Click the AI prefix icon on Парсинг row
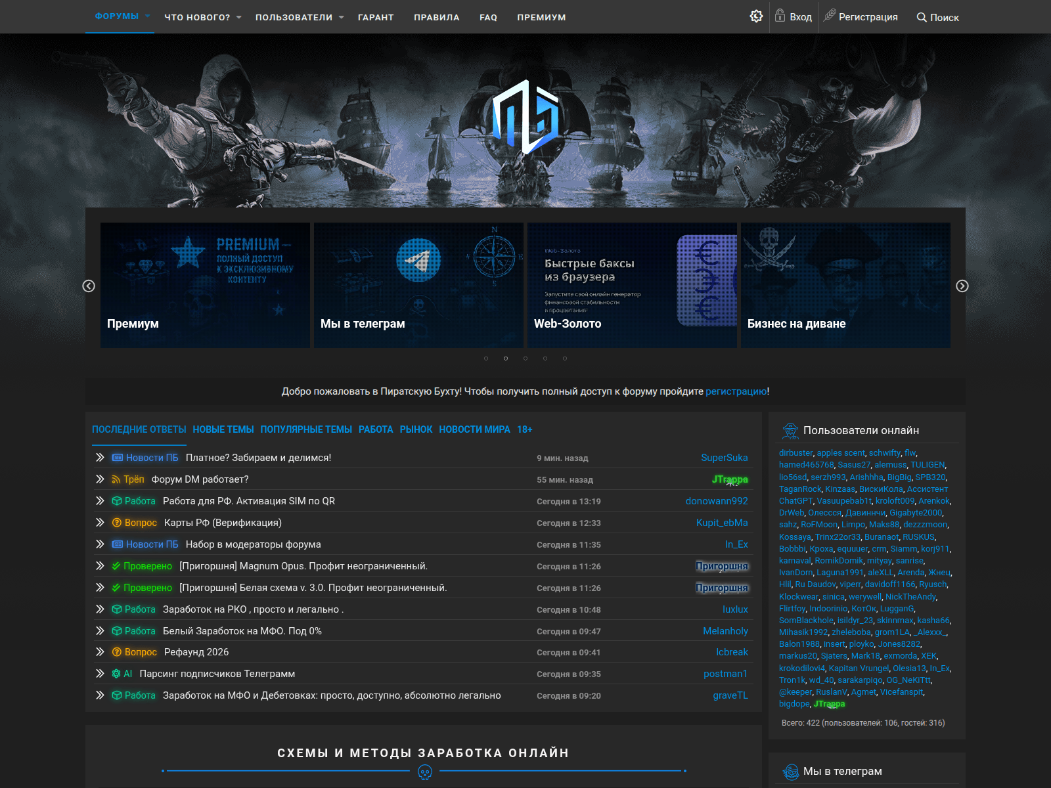The height and width of the screenshot is (788, 1051). tap(116, 674)
